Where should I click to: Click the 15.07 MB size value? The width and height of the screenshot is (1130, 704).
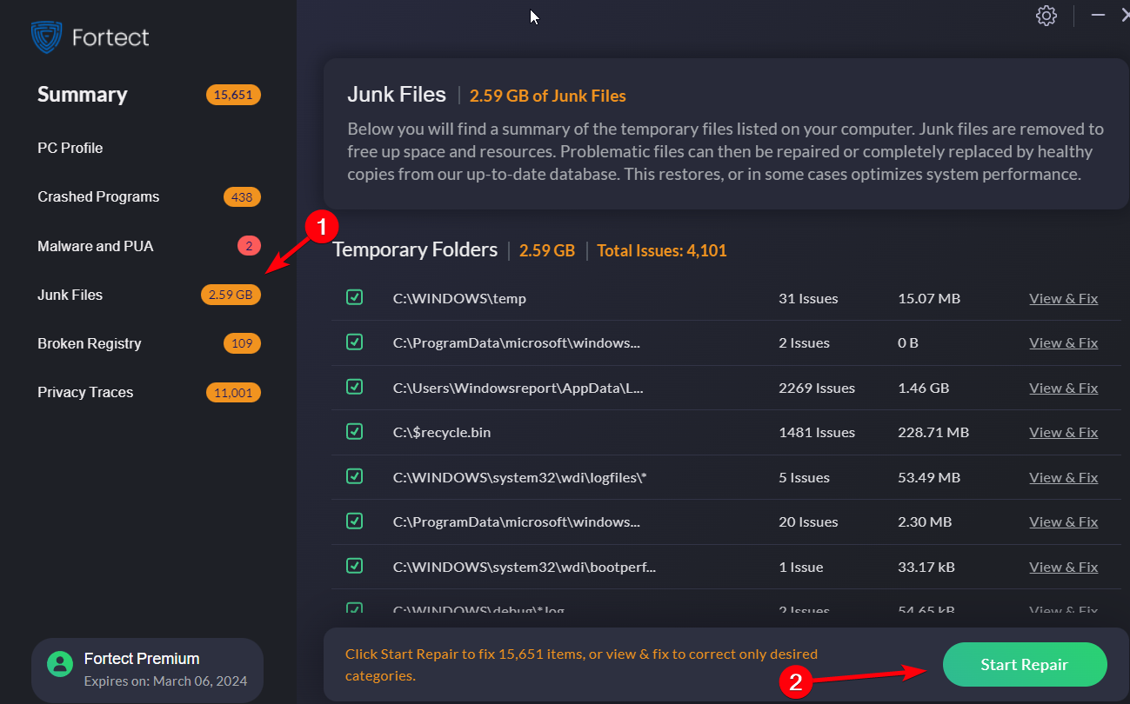929,298
